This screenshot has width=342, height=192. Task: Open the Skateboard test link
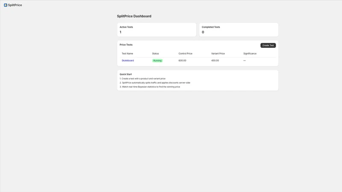click(127, 61)
